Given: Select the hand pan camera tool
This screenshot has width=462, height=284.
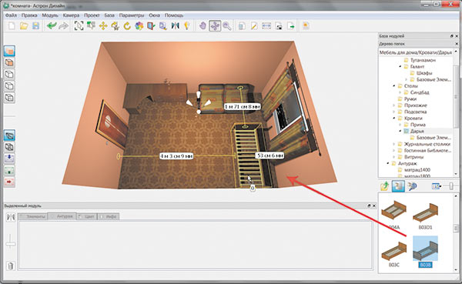Looking at the screenshot, I should point(203,26).
